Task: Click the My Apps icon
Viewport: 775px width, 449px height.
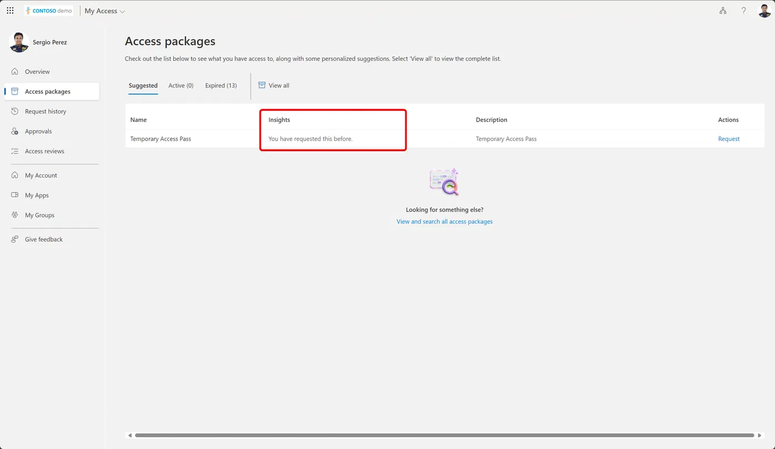Action: click(15, 195)
